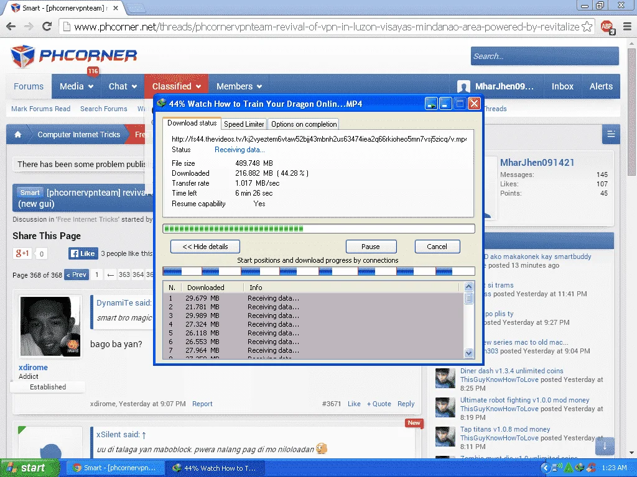The width and height of the screenshot is (637, 477).
Task: Click the PHCorner logo
Action: [74, 56]
